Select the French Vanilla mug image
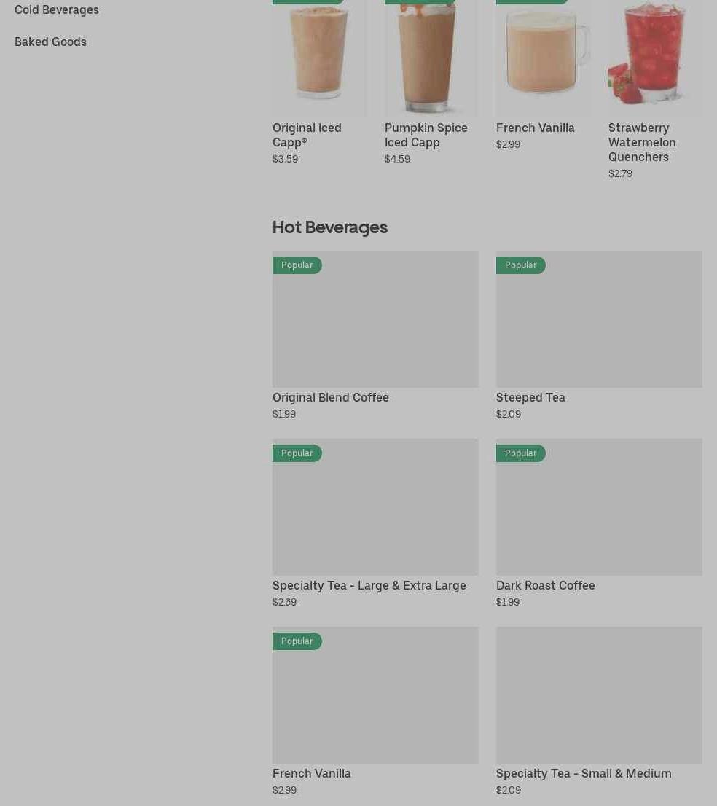The image size is (717, 806). [544, 58]
